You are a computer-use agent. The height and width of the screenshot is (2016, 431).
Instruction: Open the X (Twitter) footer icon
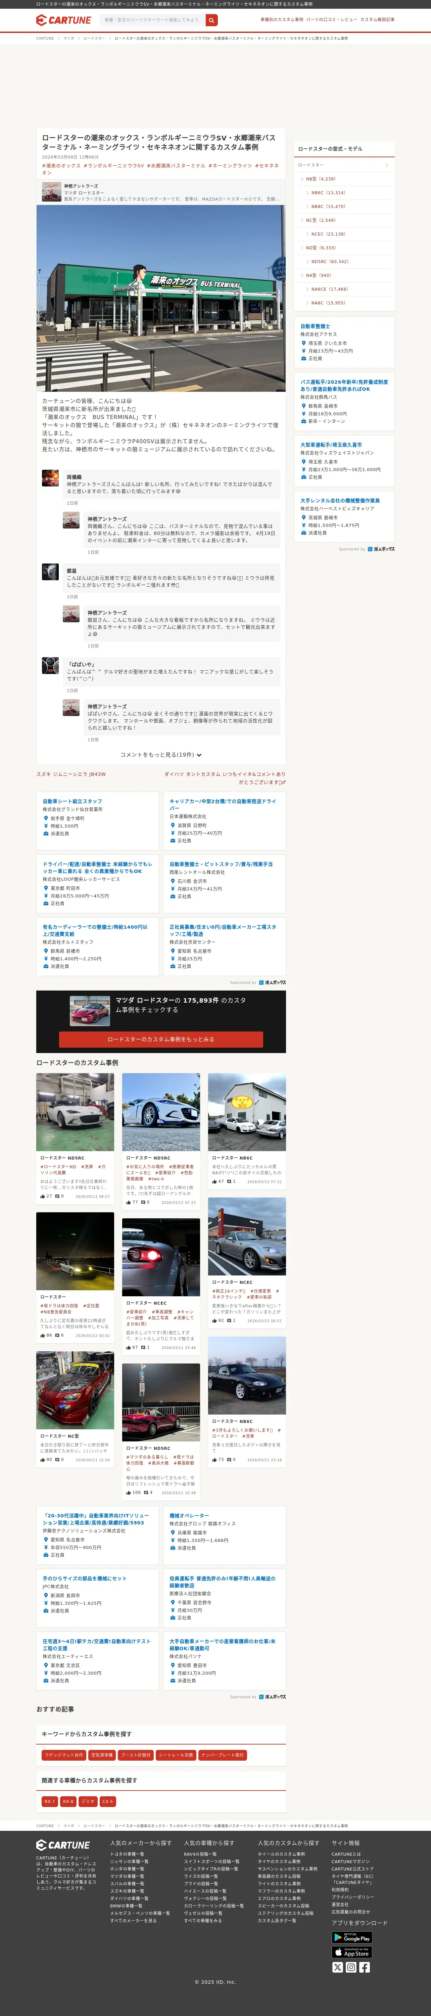coord(338,1968)
